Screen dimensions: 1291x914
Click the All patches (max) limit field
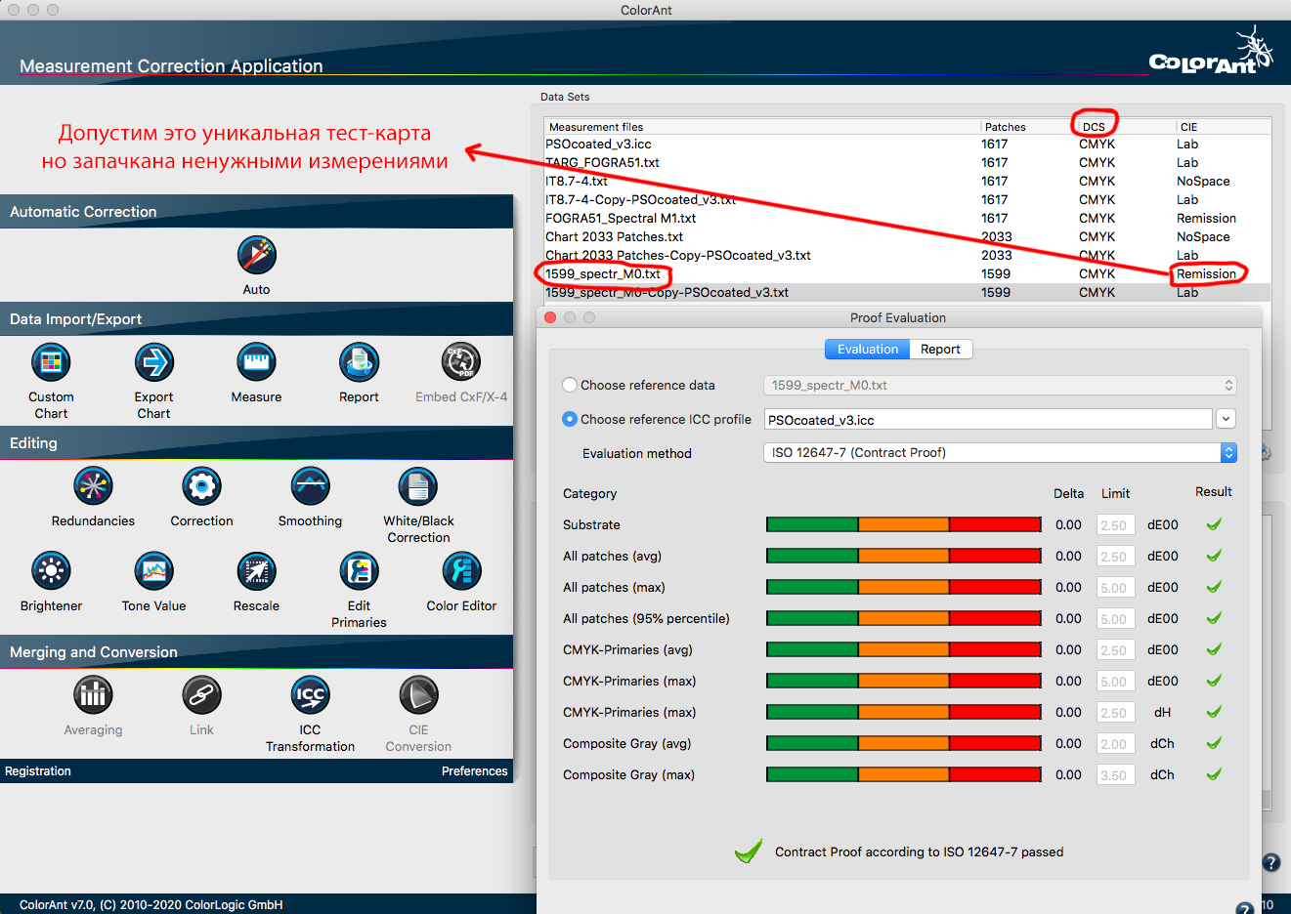click(x=1116, y=588)
